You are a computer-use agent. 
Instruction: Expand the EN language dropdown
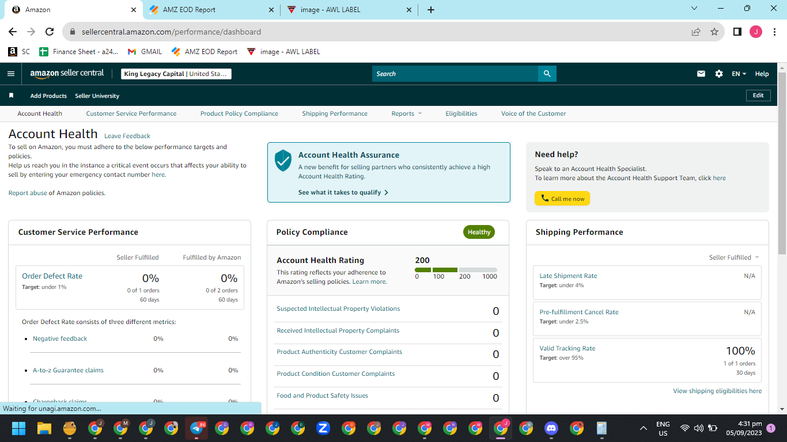(739, 74)
